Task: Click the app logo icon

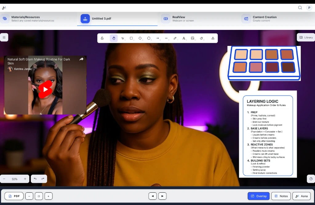Action: click(4, 8)
